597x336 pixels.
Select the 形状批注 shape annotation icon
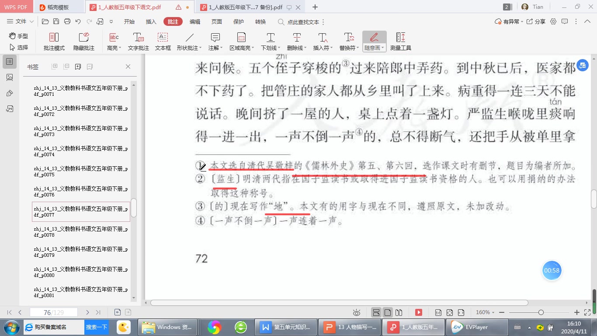click(189, 37)
